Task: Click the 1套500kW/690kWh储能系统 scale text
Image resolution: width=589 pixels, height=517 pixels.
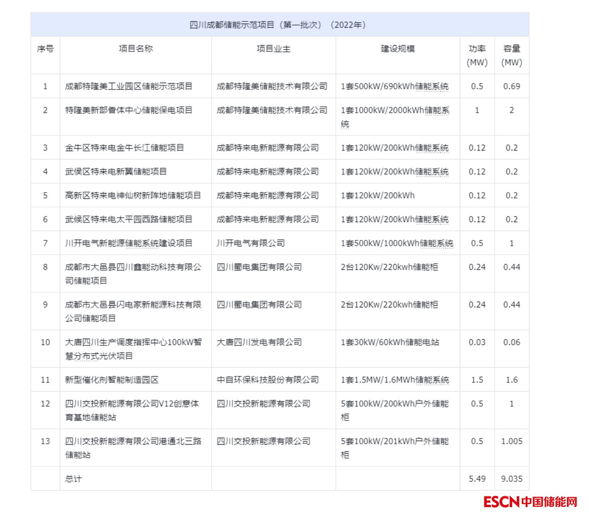Action: [394, 86]
